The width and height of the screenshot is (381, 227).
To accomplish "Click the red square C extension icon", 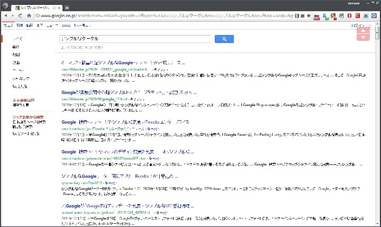I will coord(358,16).
